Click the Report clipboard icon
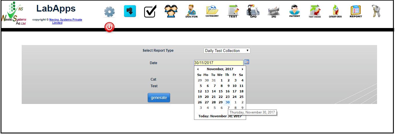This screenshot has height=134, width=395. point(356,12)
